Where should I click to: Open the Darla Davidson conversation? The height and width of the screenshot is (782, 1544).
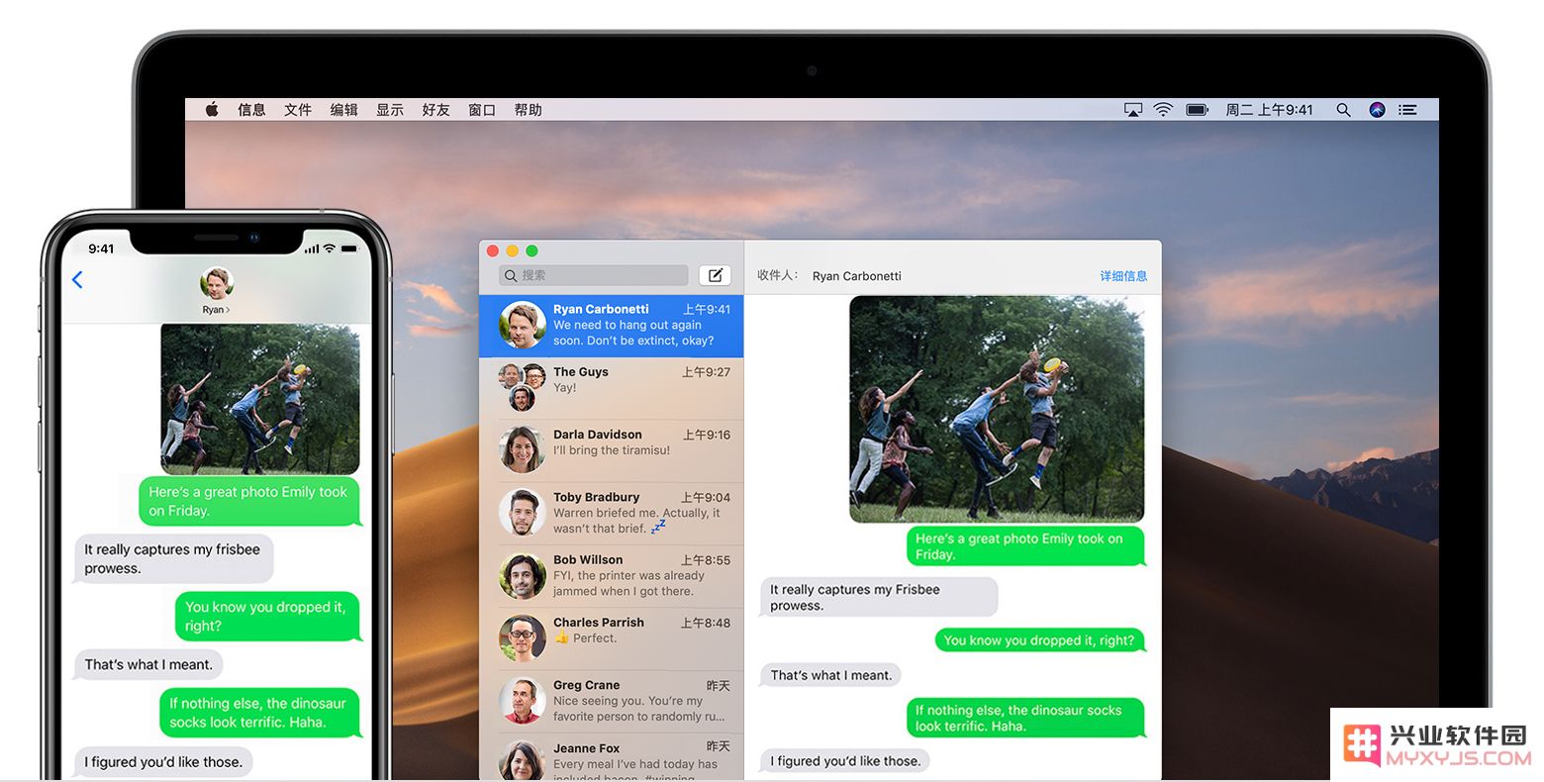(x=612, y=450)
